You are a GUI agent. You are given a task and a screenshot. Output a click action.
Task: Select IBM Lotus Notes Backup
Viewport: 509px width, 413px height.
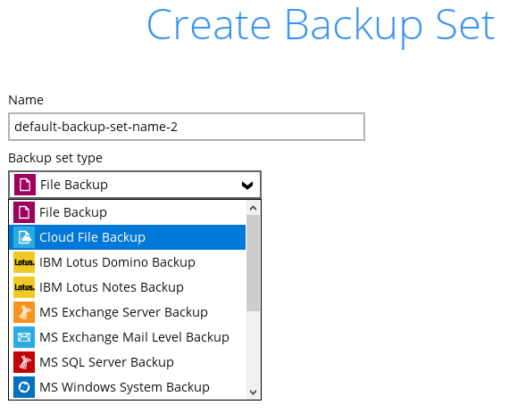coord(127,287)
